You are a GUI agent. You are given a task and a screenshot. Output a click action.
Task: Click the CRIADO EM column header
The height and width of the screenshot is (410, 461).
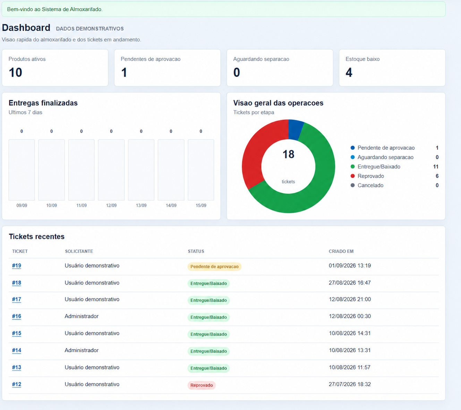click(341, 251)
